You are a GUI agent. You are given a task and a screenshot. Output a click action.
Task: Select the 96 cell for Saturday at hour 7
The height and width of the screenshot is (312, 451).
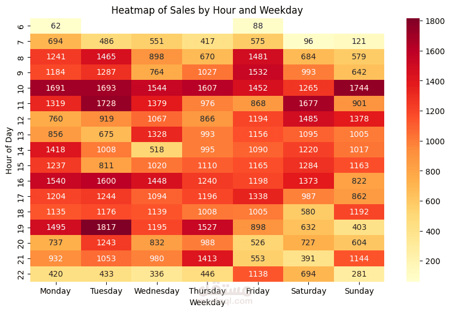point(308,42)
